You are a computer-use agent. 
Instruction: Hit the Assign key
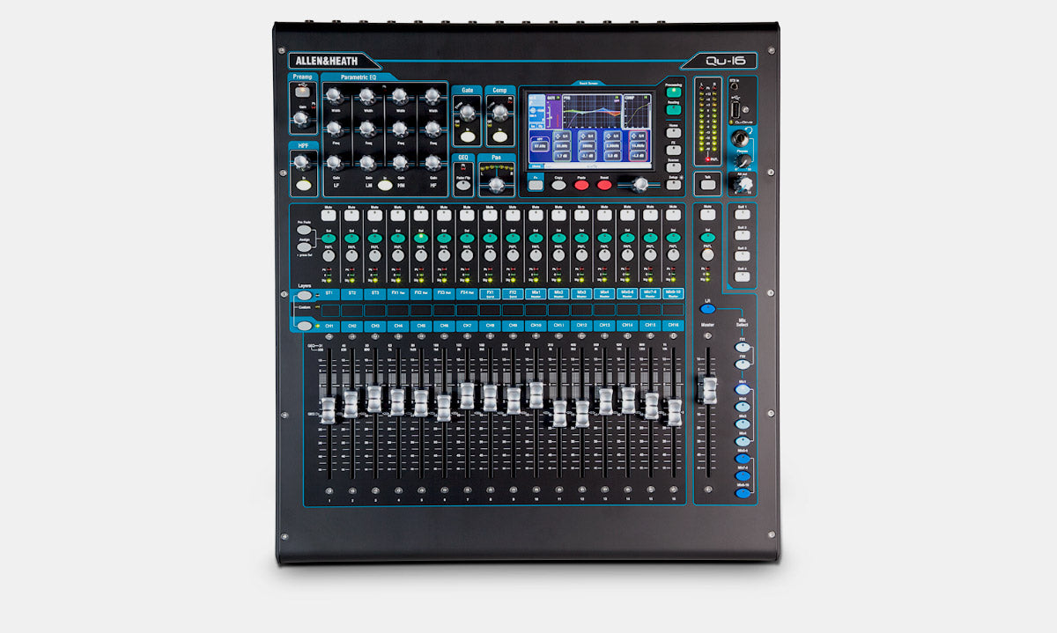coord(303,249)
